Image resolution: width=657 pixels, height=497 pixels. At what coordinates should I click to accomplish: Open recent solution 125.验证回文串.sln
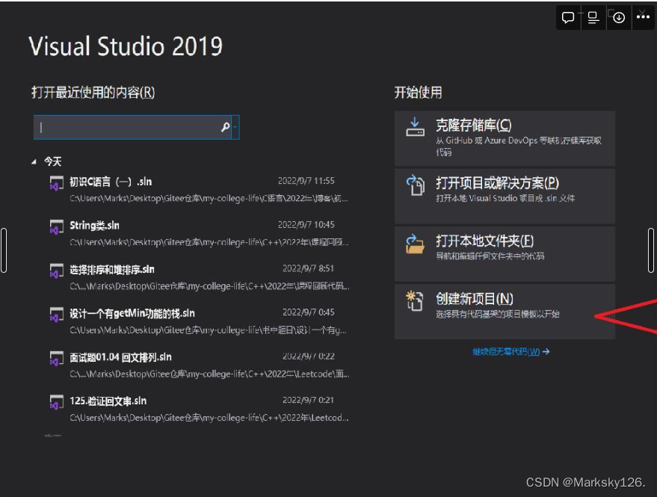[x=199, y=409]
